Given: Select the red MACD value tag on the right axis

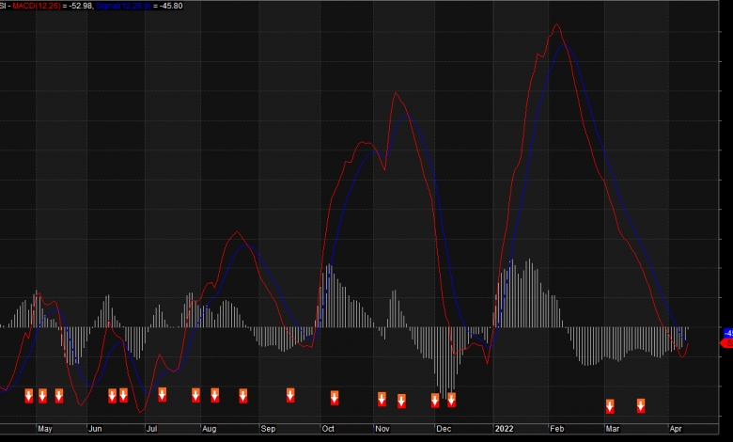Looking at the screenshot, I should point(726,343).
